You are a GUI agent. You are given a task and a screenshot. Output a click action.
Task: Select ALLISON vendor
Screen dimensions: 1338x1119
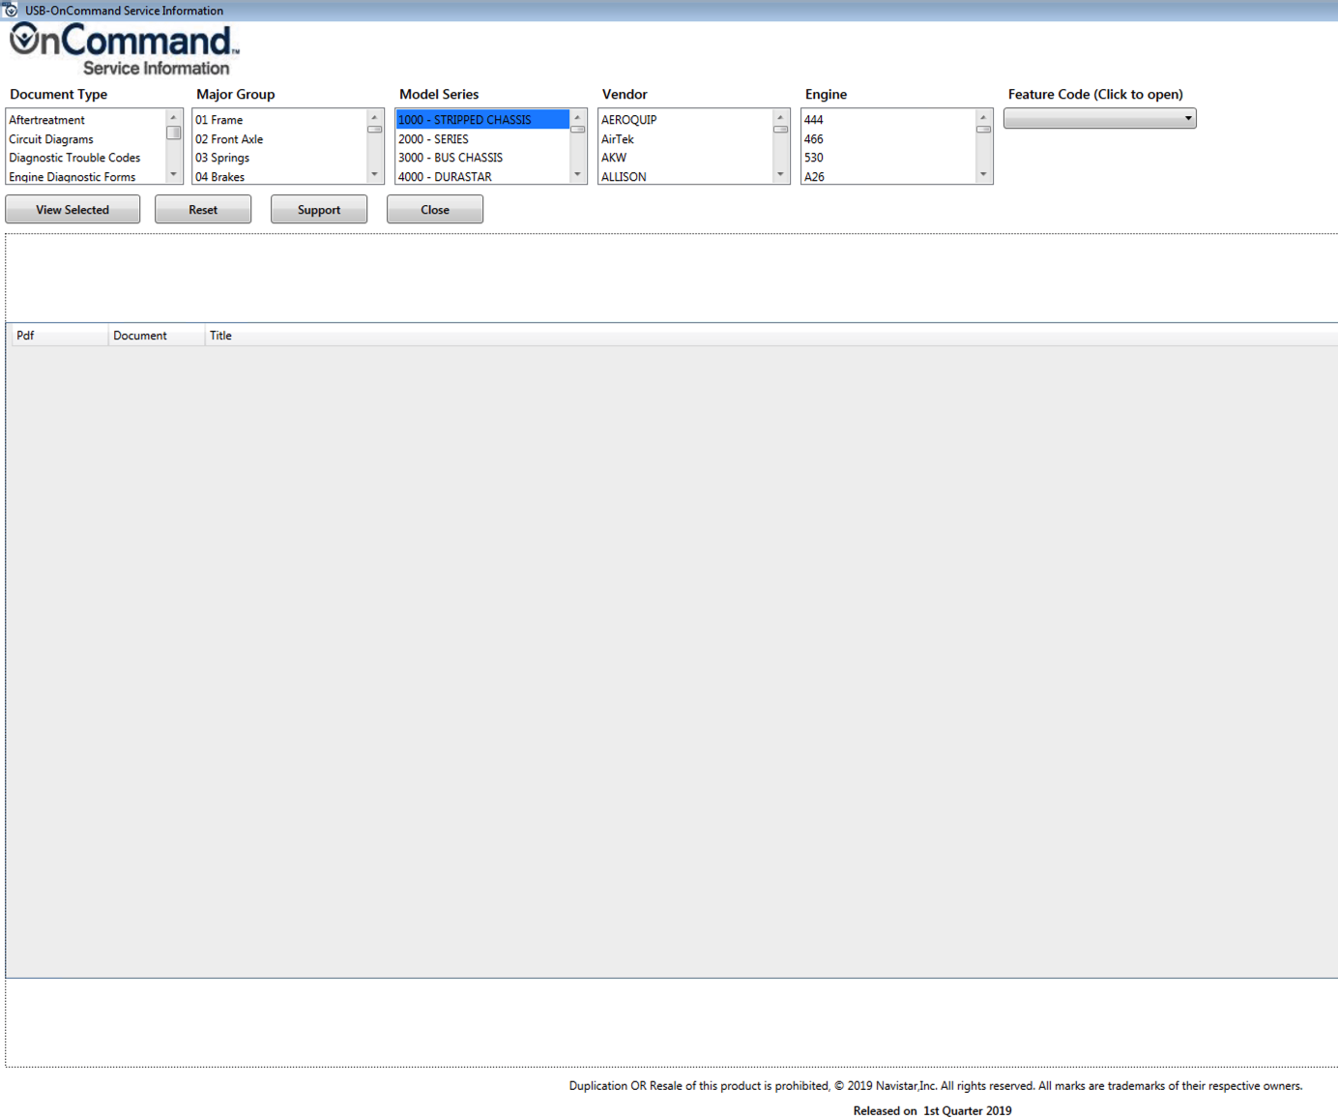pos(685,176)
